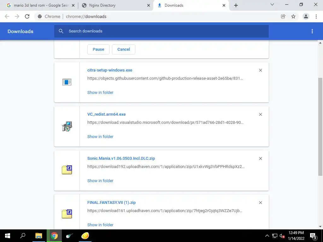
Task: Show VC_redist.arm64.exe in folder
Action: click(100, 137)
